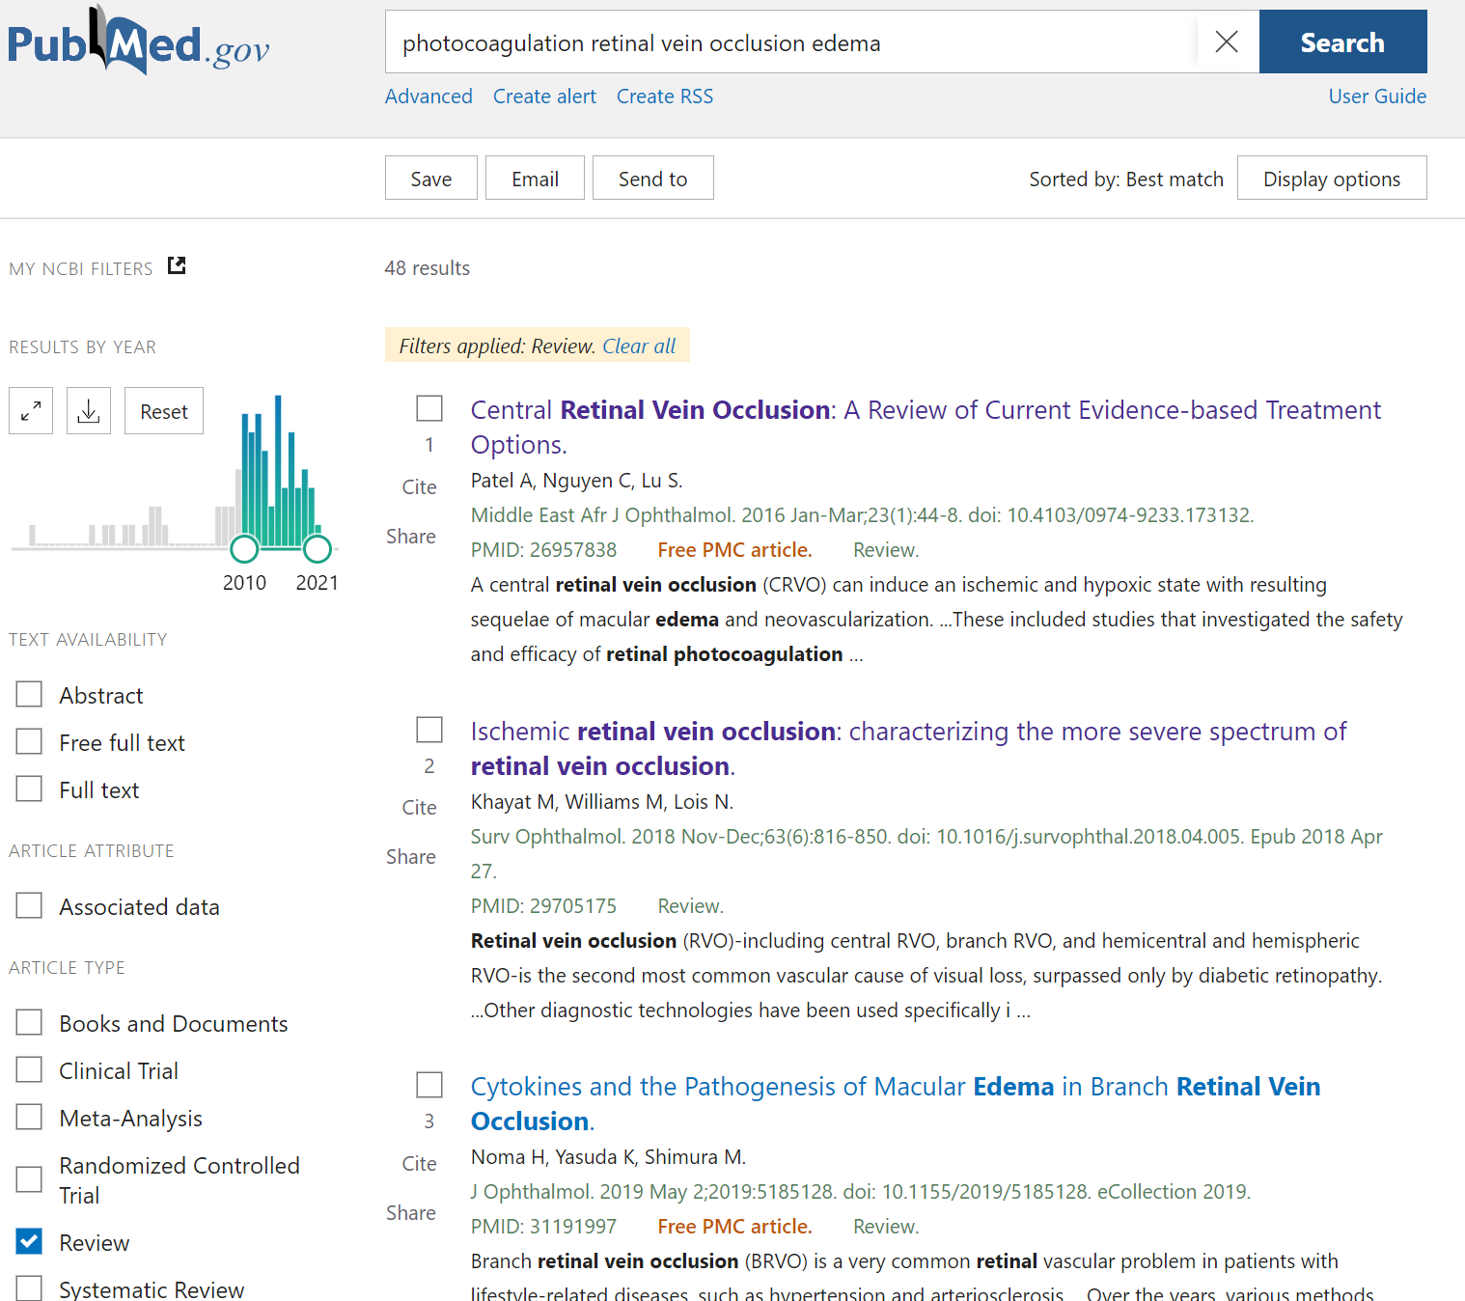Enable the Free full text filter
1465x1301 pixels.
pos(30,742)
